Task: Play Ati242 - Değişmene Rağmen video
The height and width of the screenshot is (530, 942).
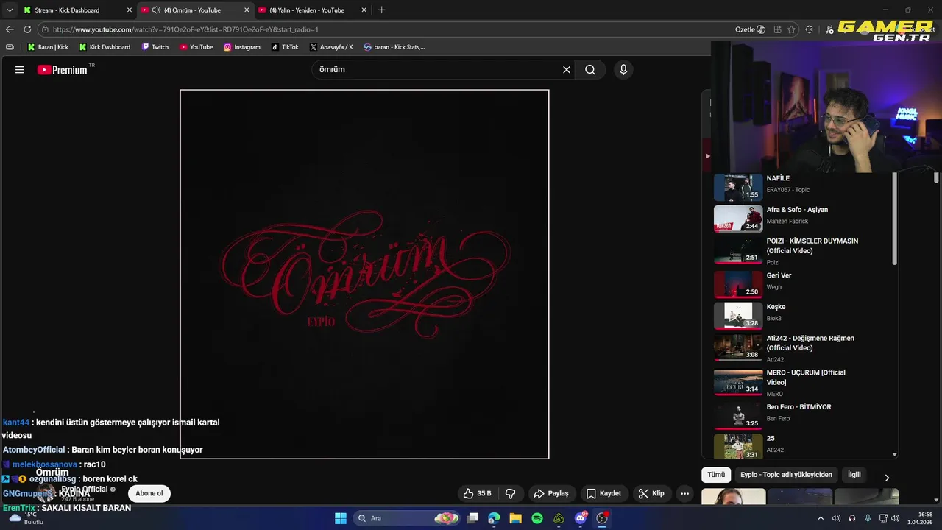Action: click(802, 348)
